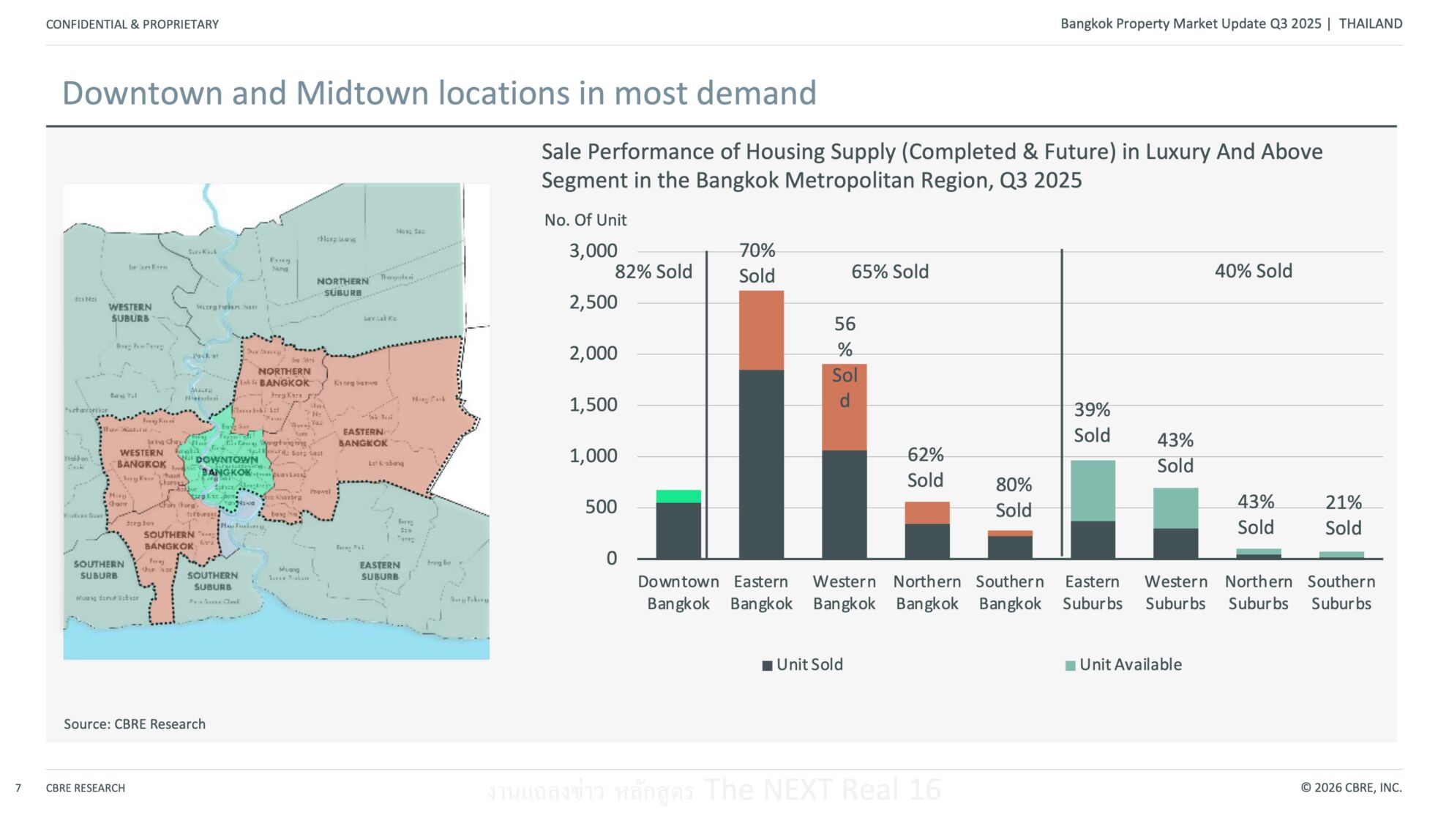Image resolution: width=1449 pixels, height=815 pixels.
Task: Click the Downtown Bangkok map region
Action: coord(227,466)
